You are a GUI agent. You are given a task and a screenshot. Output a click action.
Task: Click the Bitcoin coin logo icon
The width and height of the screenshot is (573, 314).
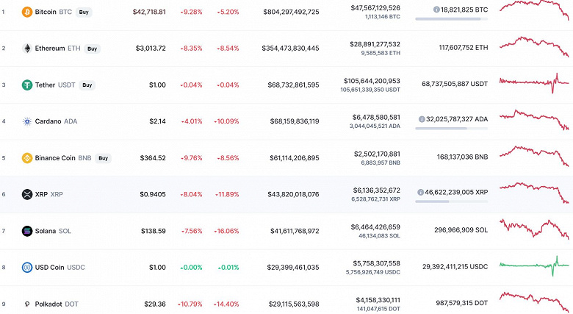27,13
